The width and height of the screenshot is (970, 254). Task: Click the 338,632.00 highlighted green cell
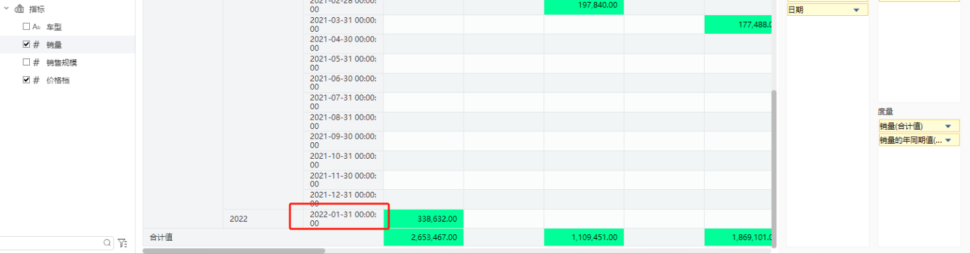coord(423,218)
